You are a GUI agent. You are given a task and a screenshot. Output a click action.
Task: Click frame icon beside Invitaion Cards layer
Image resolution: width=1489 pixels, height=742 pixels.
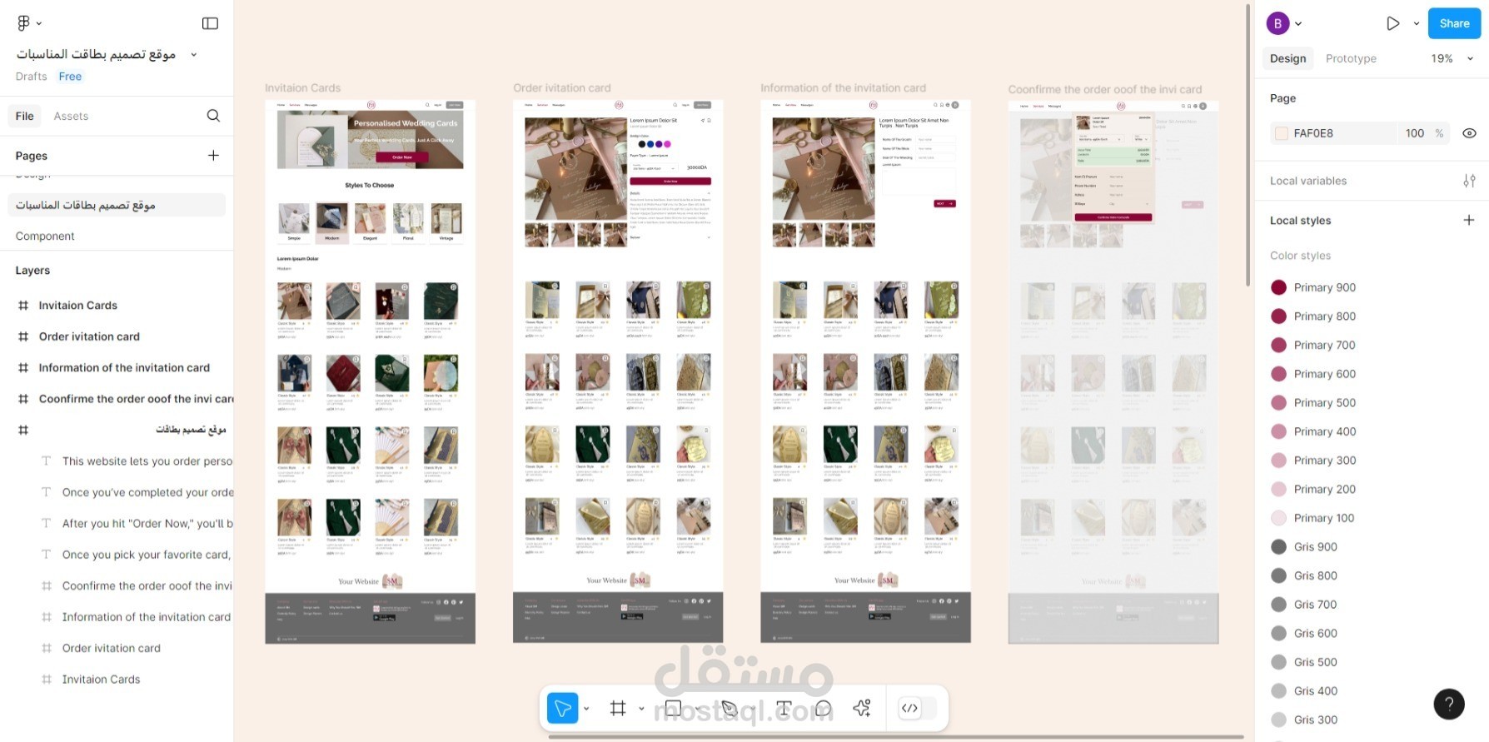[23, 306]
